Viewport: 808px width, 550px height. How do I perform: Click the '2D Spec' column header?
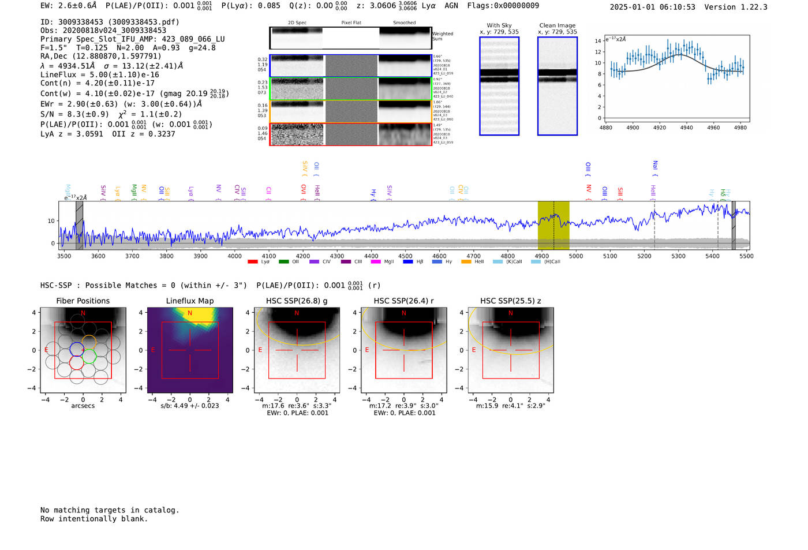click(x=297, y=23)
